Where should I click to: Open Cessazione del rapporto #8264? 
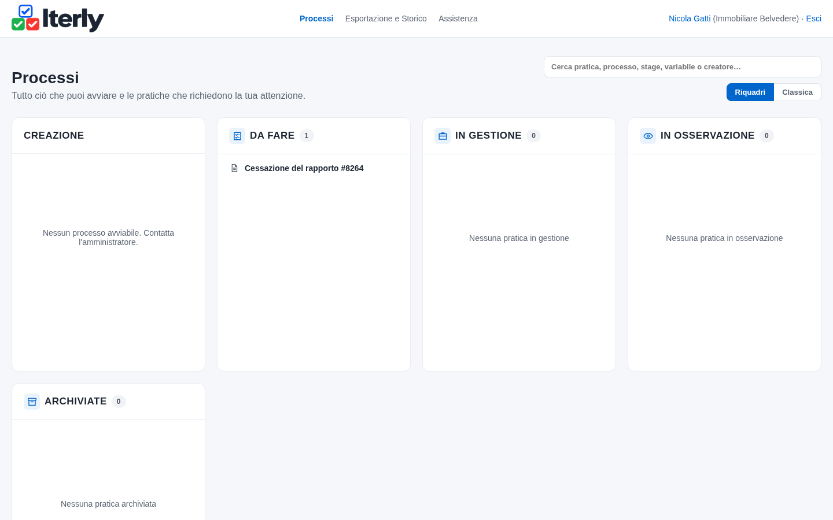(x=304, y=168)
